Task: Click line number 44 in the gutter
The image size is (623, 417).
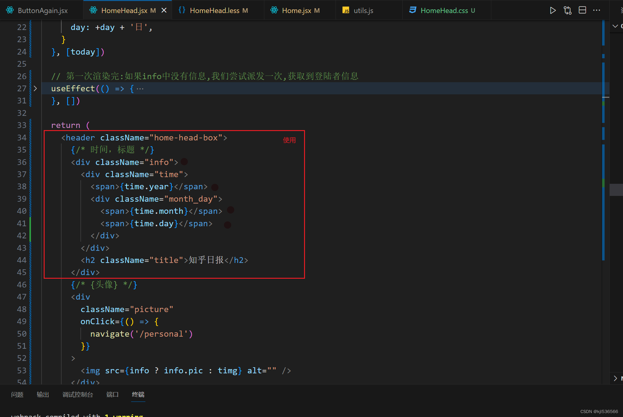Action: tap(22, 260)
